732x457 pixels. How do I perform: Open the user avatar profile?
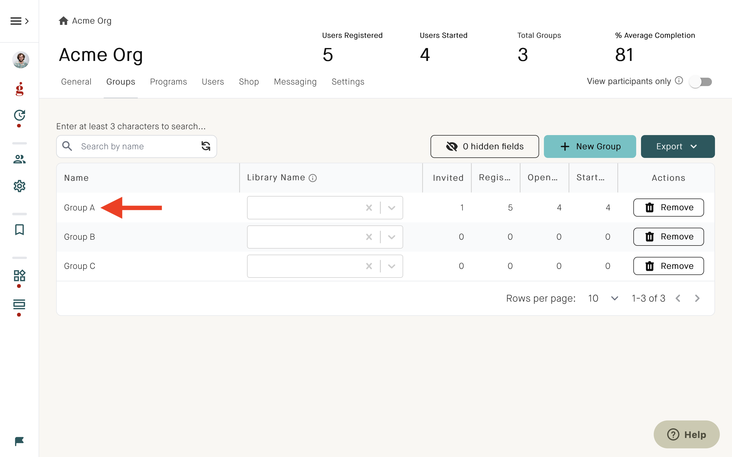coord(21,60)
